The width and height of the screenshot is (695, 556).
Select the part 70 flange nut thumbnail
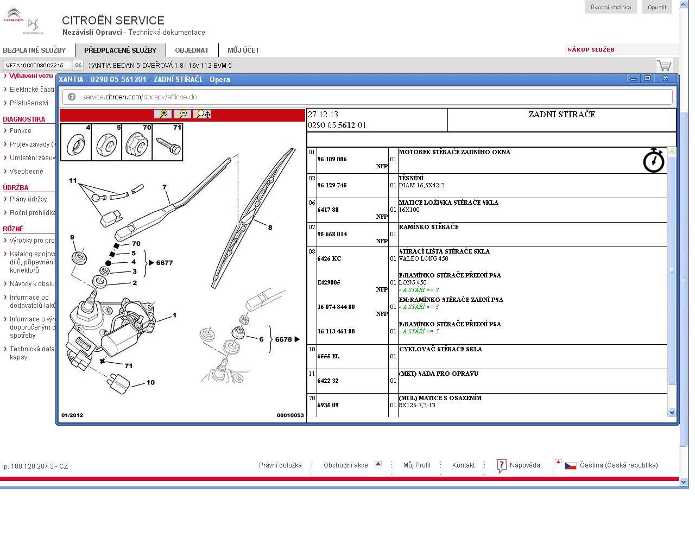[x=137, y=142]
